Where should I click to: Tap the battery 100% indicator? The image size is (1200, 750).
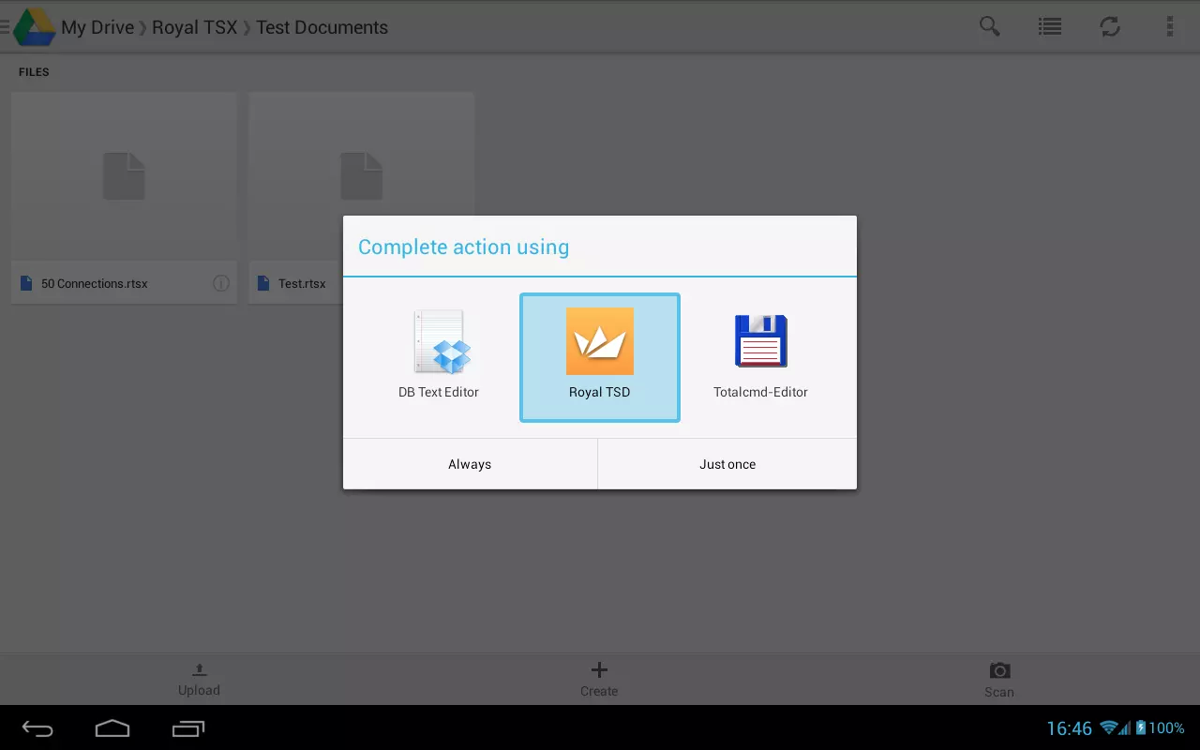[x=1160, y=727]
